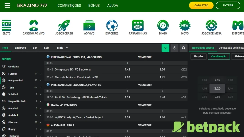Expand the Futebol sport list
The height and width of the screenshot is (137, 244).
[x=40, y=74]
